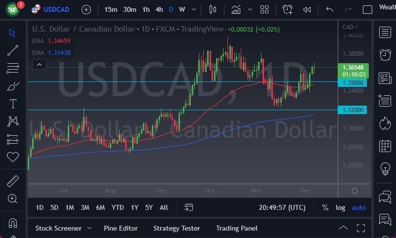Select the 1.35000 horizontal line label

[x=352, y=82]
